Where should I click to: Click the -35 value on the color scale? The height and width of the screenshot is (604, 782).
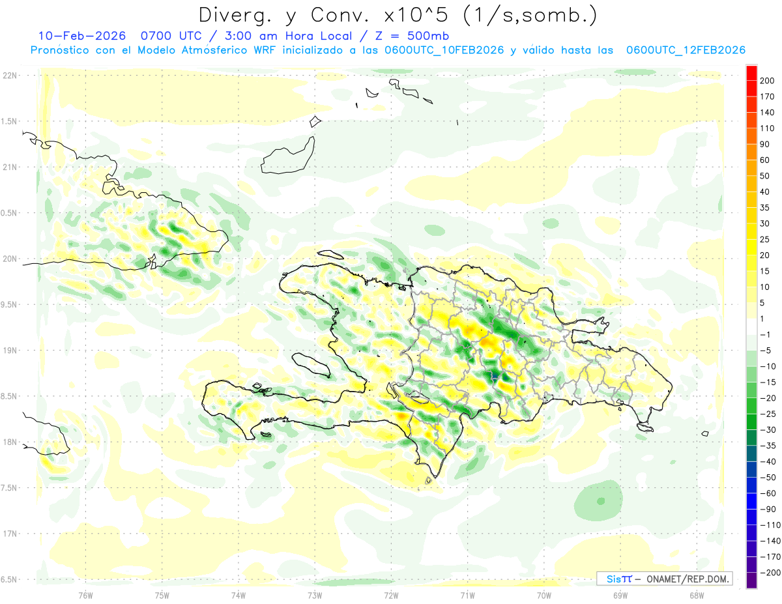767,446
